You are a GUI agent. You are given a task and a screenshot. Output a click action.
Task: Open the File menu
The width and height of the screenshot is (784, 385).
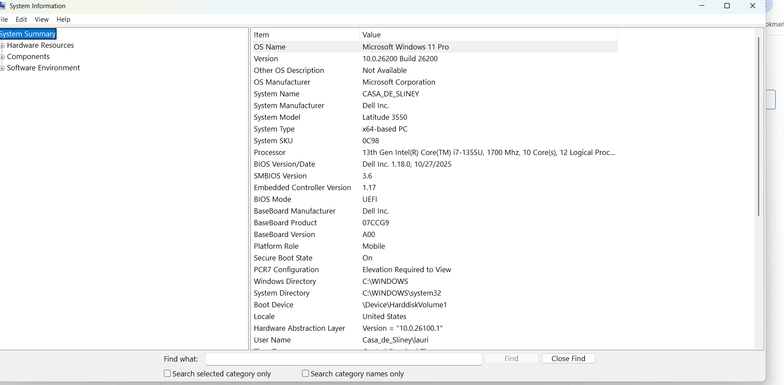pos(3,20)
